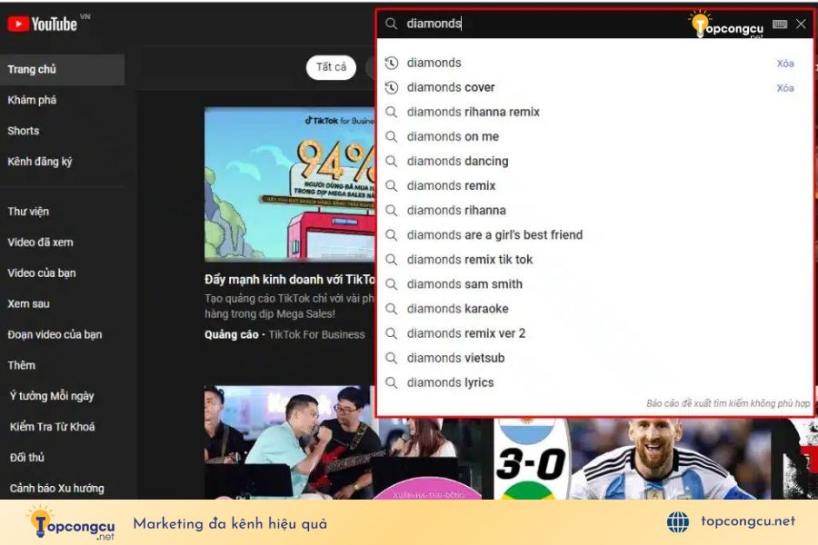Select suggestion "diamonds remix ver 2"
The image size is (818, 545).
466,332
